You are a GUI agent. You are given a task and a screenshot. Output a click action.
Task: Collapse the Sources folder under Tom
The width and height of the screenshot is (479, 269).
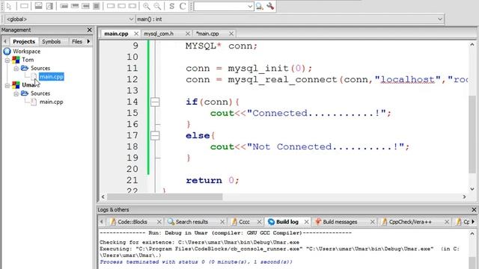tap(16, 68)
